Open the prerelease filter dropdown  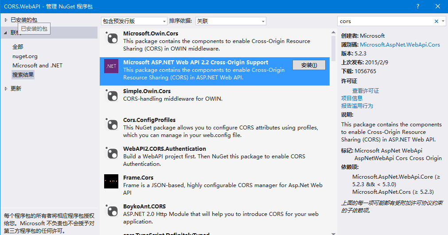click(134, 21)
